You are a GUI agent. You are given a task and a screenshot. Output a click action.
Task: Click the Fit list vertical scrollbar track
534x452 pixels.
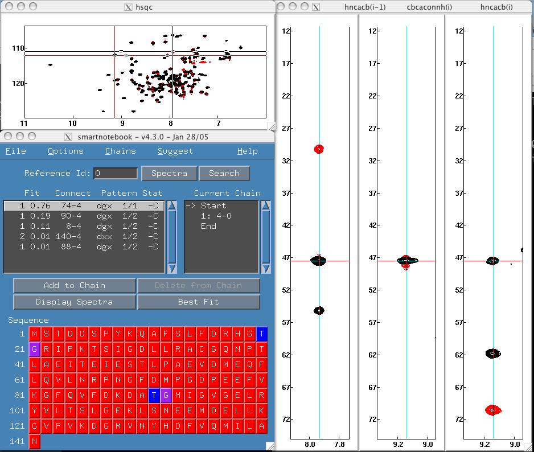pos(172,236)
